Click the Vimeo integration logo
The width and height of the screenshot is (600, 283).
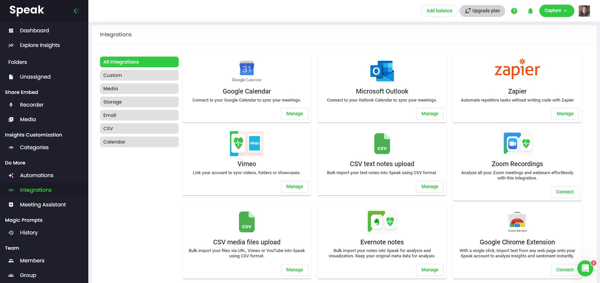(247, 143)
